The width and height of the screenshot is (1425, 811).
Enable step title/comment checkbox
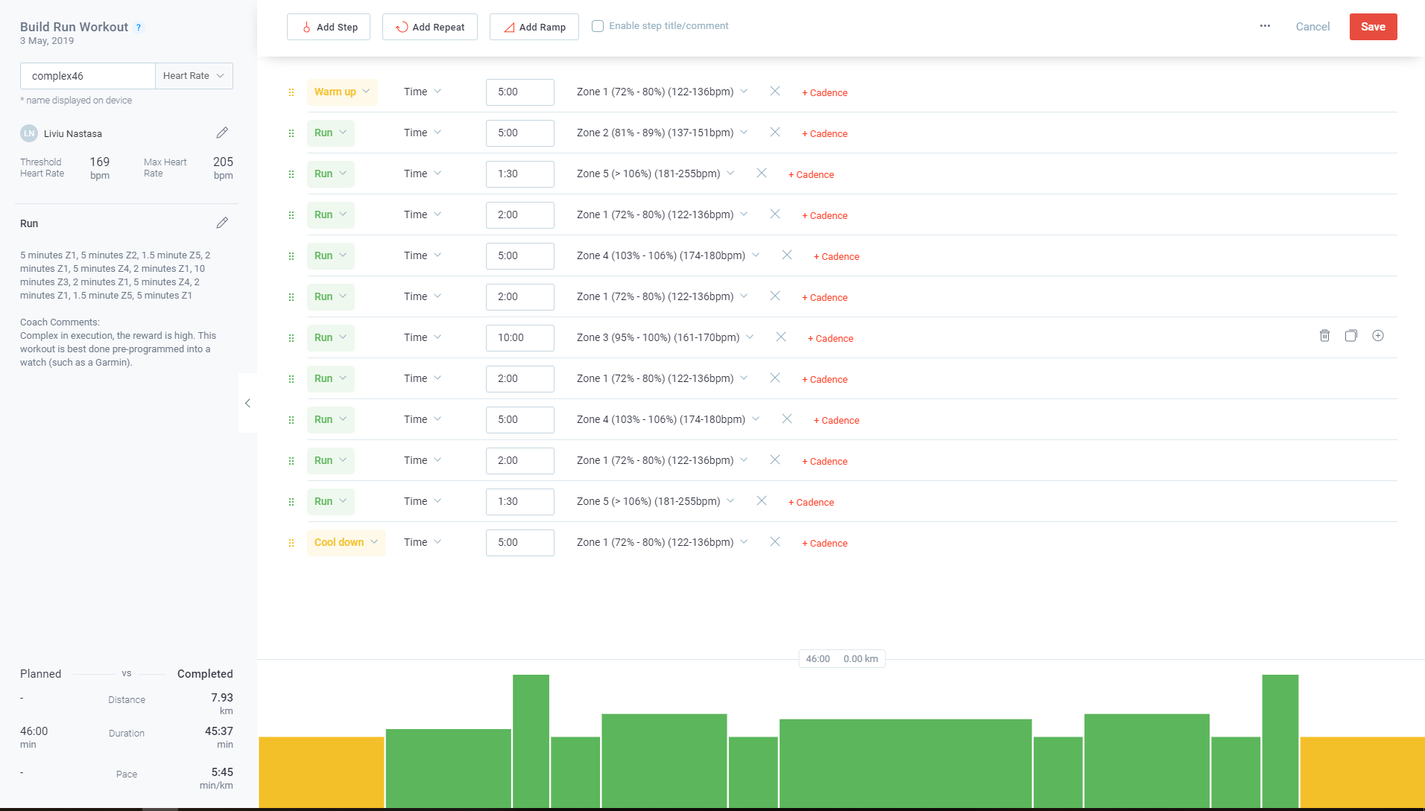(x=598, y=26)
